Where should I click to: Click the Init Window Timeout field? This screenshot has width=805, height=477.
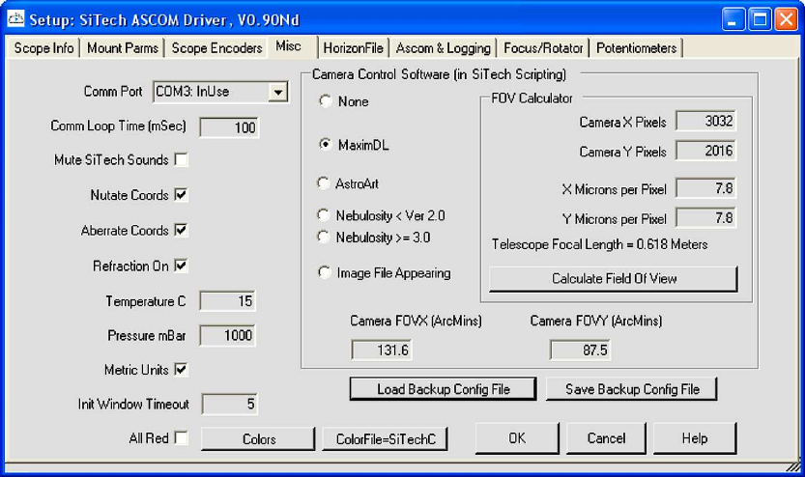point(229,405)
